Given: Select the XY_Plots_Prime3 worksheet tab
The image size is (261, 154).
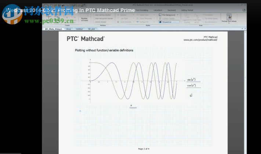Looking at the screenshot, I should (54, 29).
